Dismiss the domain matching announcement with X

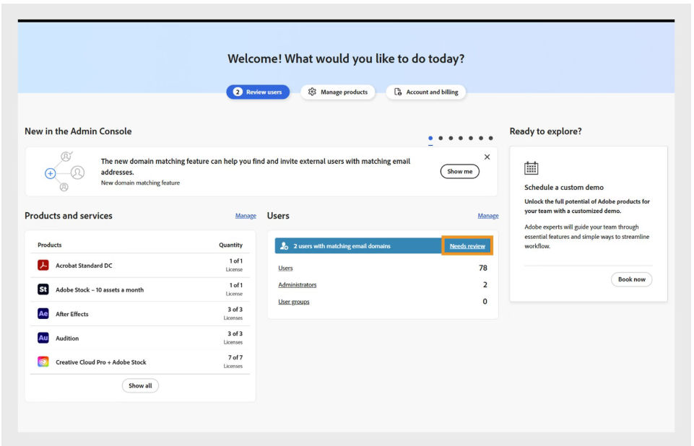(487, 157)
